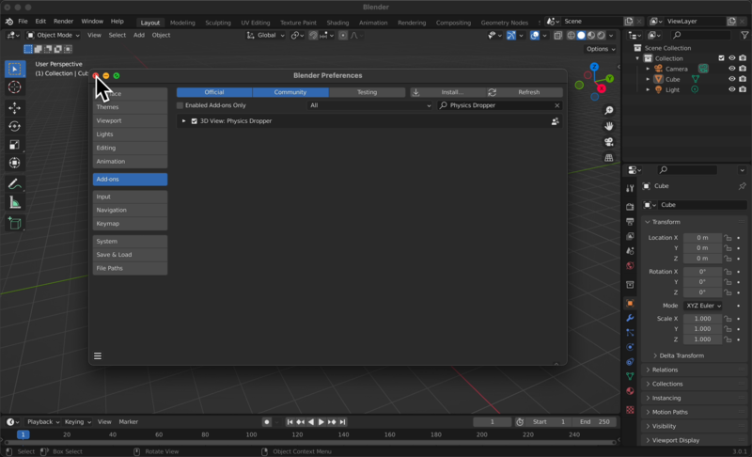752x457 pixels.
Task: Toggle camera view icon in viewport
Action: tap(608, 142)
